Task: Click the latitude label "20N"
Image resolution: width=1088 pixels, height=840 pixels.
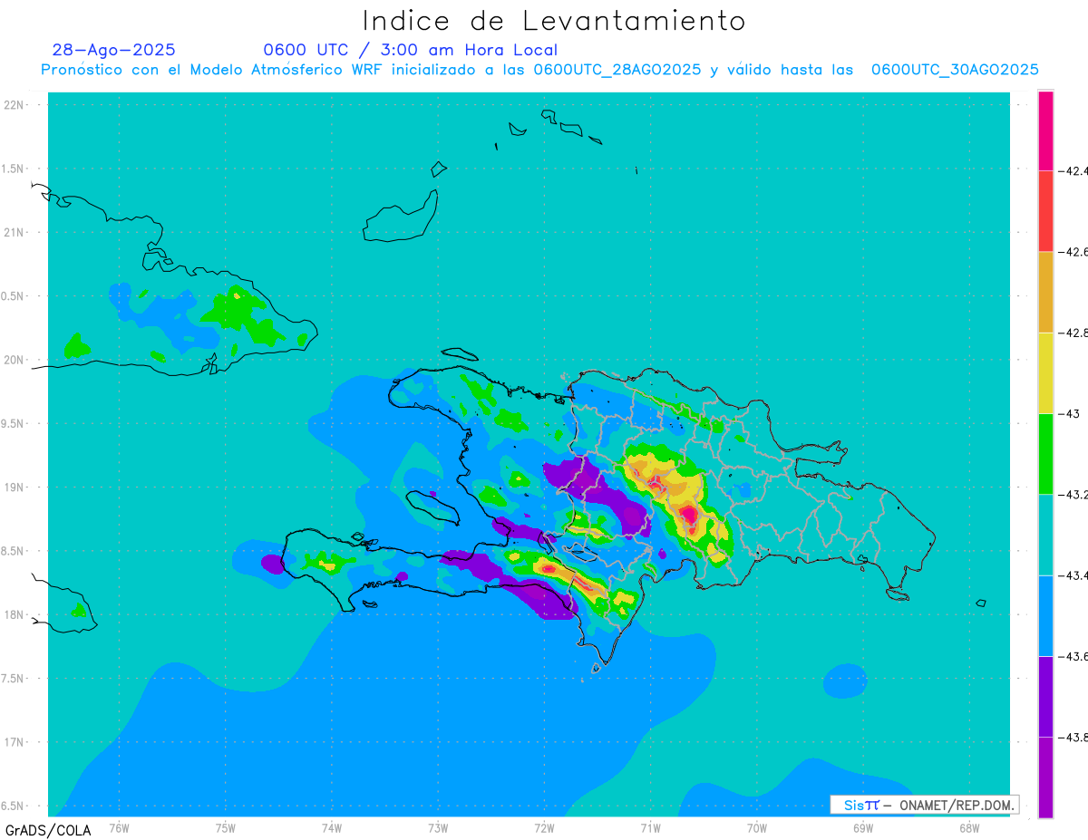Action: coord(15,360)
